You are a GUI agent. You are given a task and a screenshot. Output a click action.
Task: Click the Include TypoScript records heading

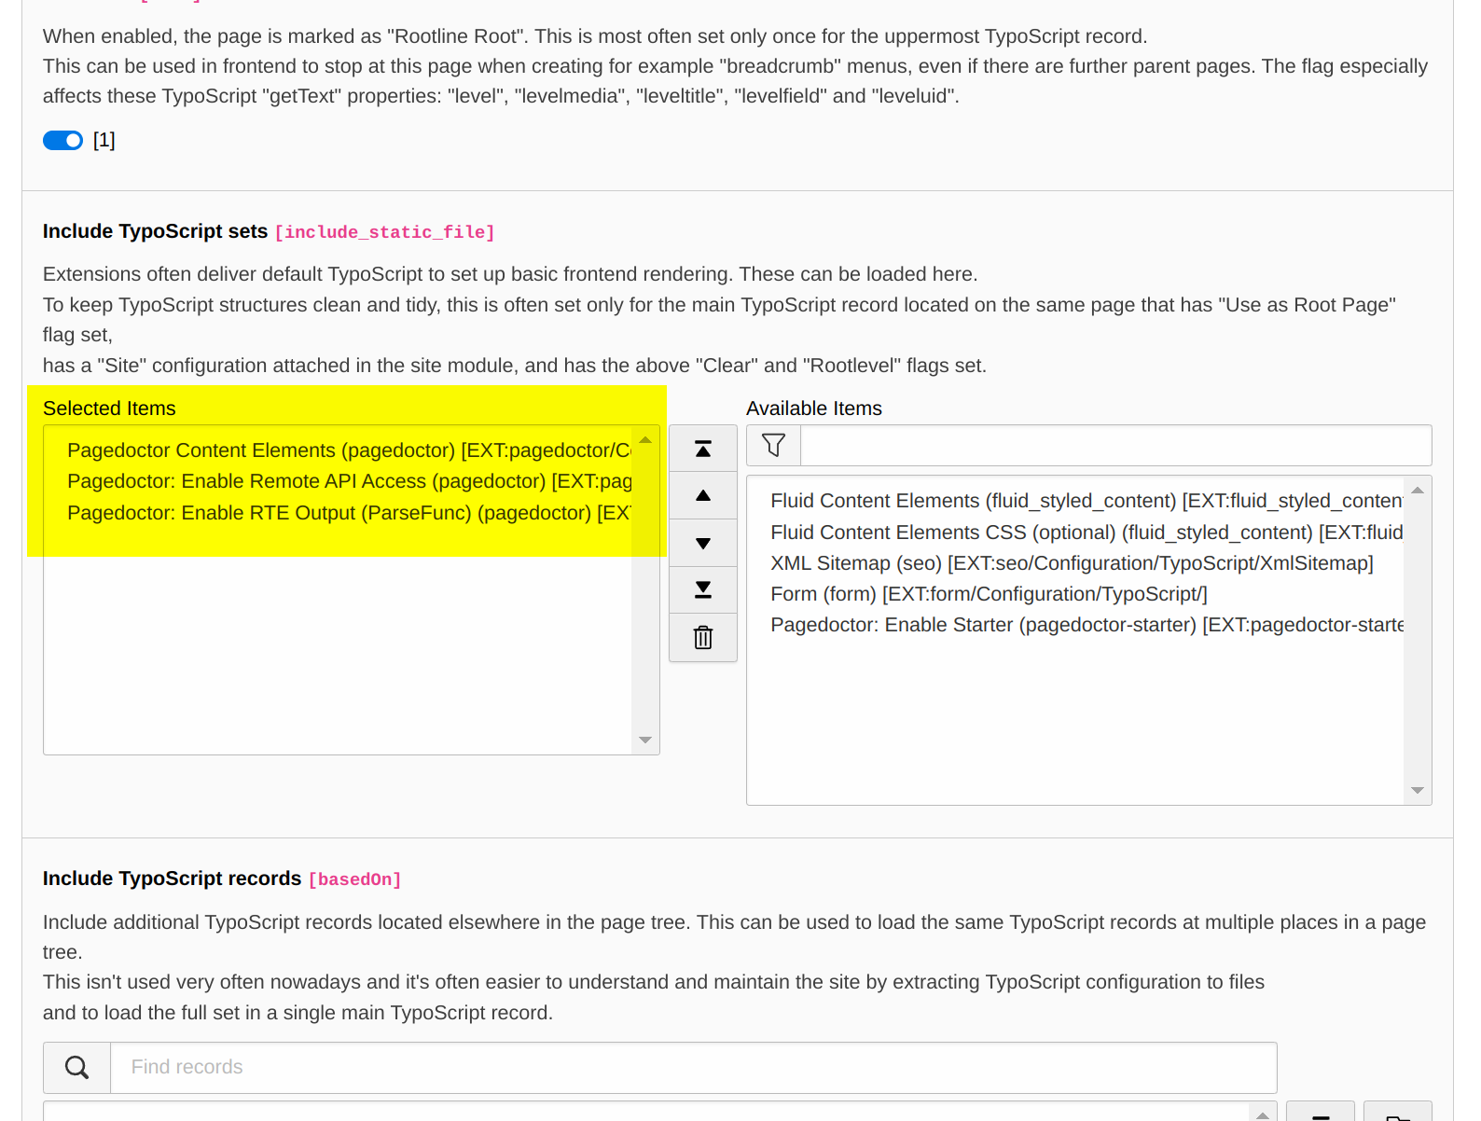click(x=173, y=879)
